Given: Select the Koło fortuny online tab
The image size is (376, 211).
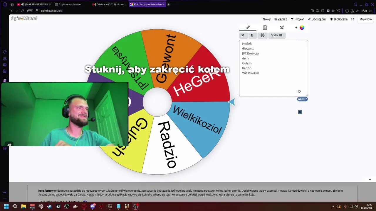Looking at the screenshot, I should 147,4.
